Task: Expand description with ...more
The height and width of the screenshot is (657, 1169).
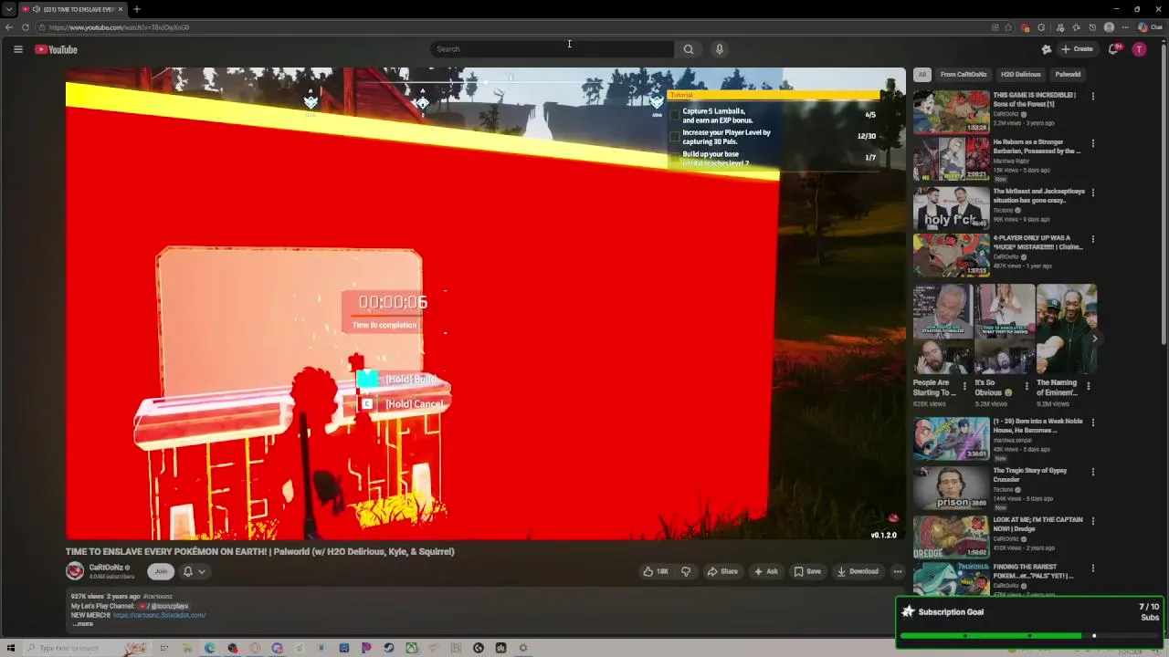Action: tap(83, 623)
